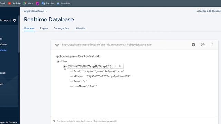Open the project overview sidebar entry
Screen dimensions: 221x124
5,20
